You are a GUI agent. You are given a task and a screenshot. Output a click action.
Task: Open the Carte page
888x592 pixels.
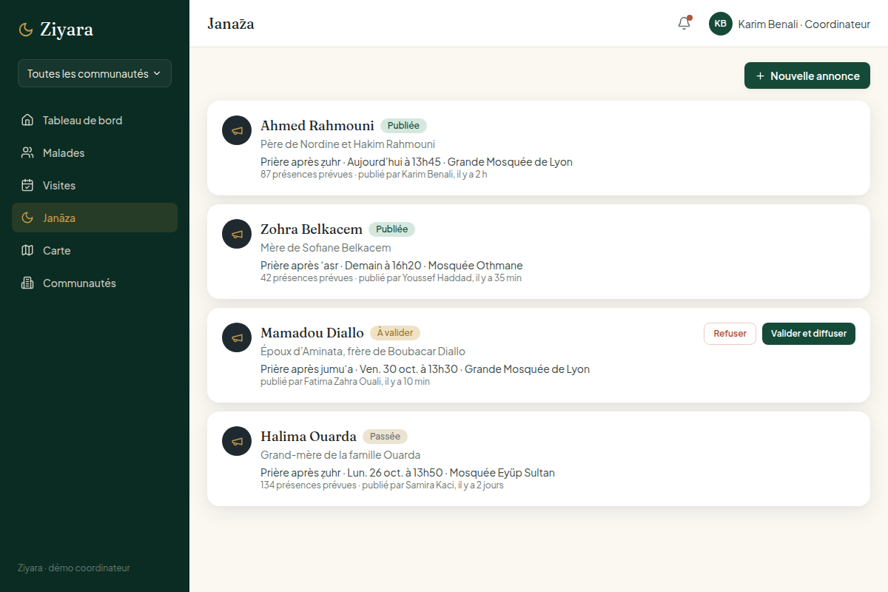pyautogui.click(x=95, y=250)
